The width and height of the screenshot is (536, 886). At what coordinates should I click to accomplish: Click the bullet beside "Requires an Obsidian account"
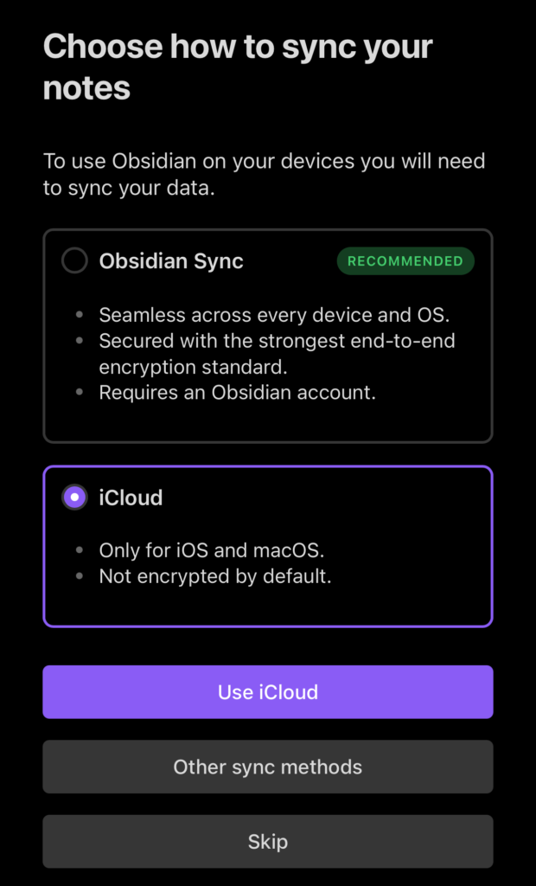tap(80, 392)
